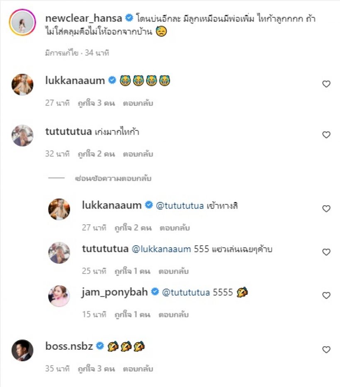The image size is (340, 387).
Task: Click the @lukkanaaum mention in tutututua's reply
Action: click(161, 249)
